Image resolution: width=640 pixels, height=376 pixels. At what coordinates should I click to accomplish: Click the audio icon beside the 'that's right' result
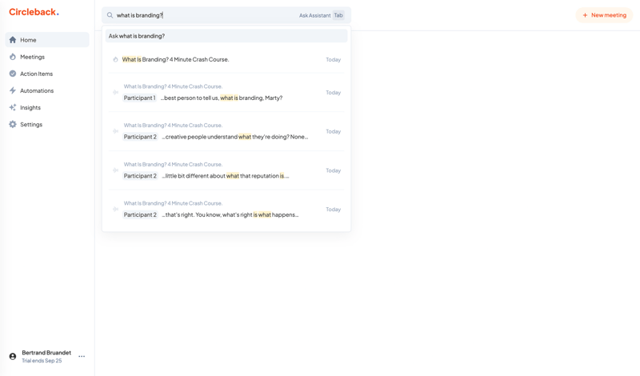click(x=115, y=209)
